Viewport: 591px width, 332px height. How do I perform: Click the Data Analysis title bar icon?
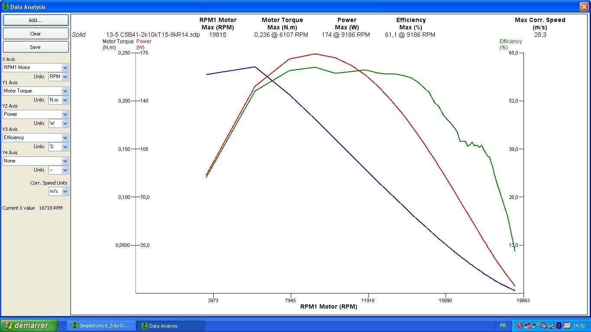click(x=6, y=6)
